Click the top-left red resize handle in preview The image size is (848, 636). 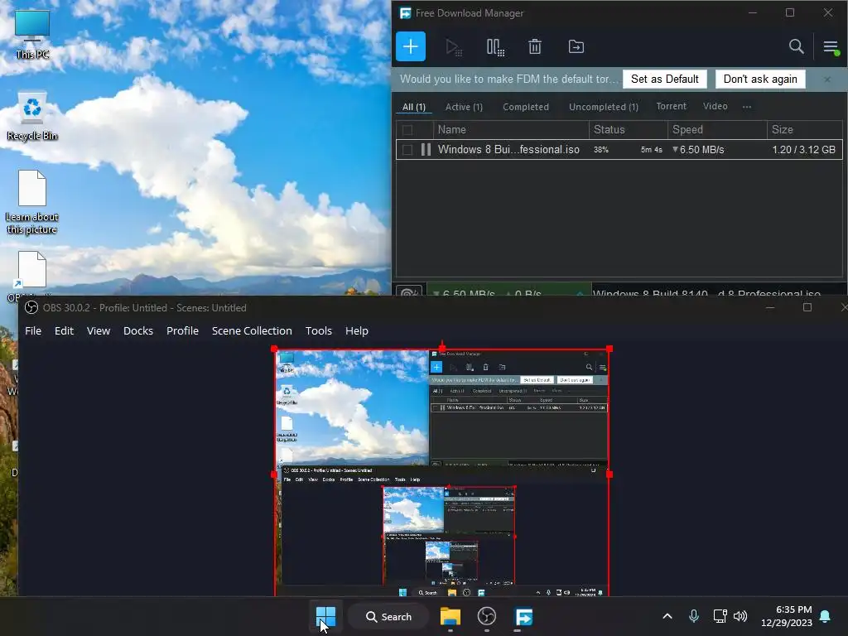[x=274, y=349]
